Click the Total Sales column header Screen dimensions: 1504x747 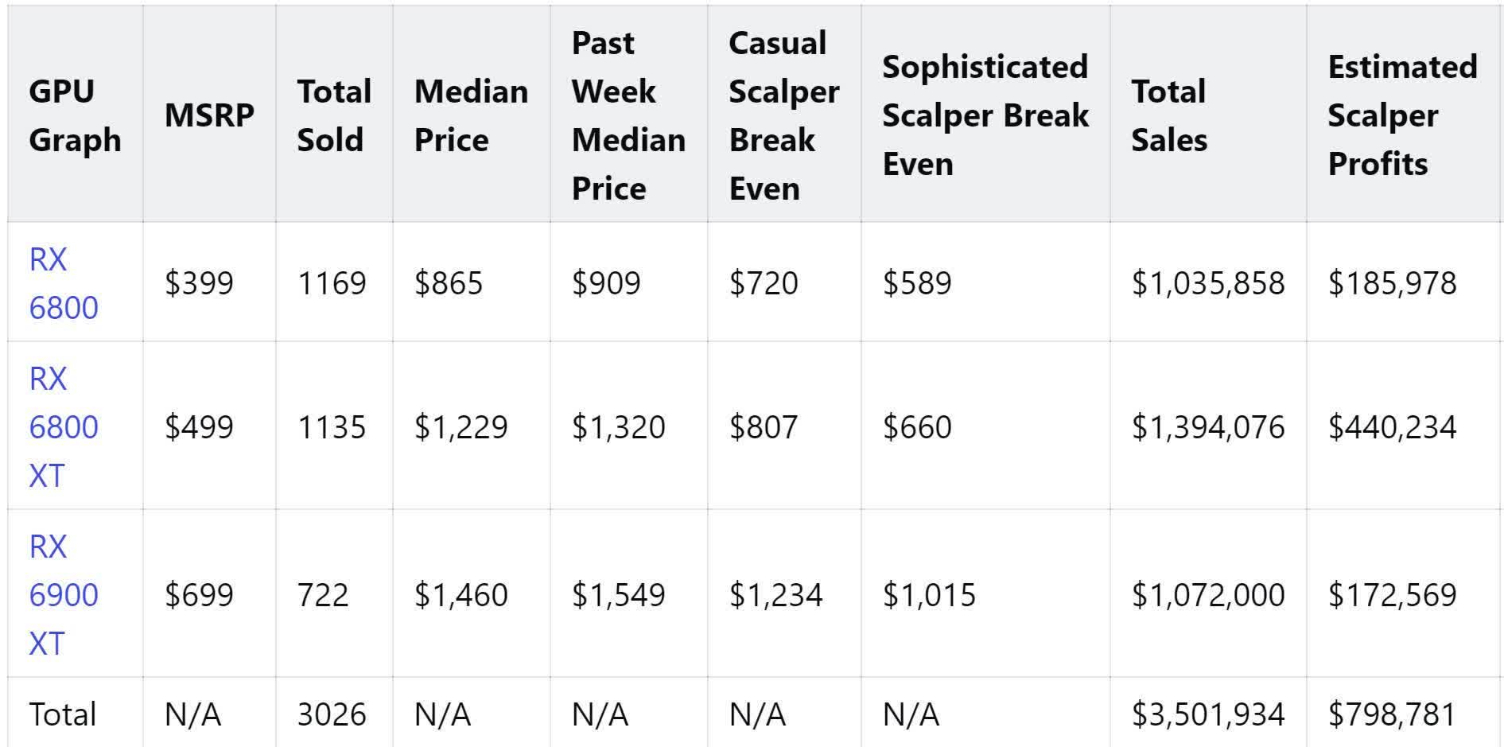click(x=1169, y=115)
